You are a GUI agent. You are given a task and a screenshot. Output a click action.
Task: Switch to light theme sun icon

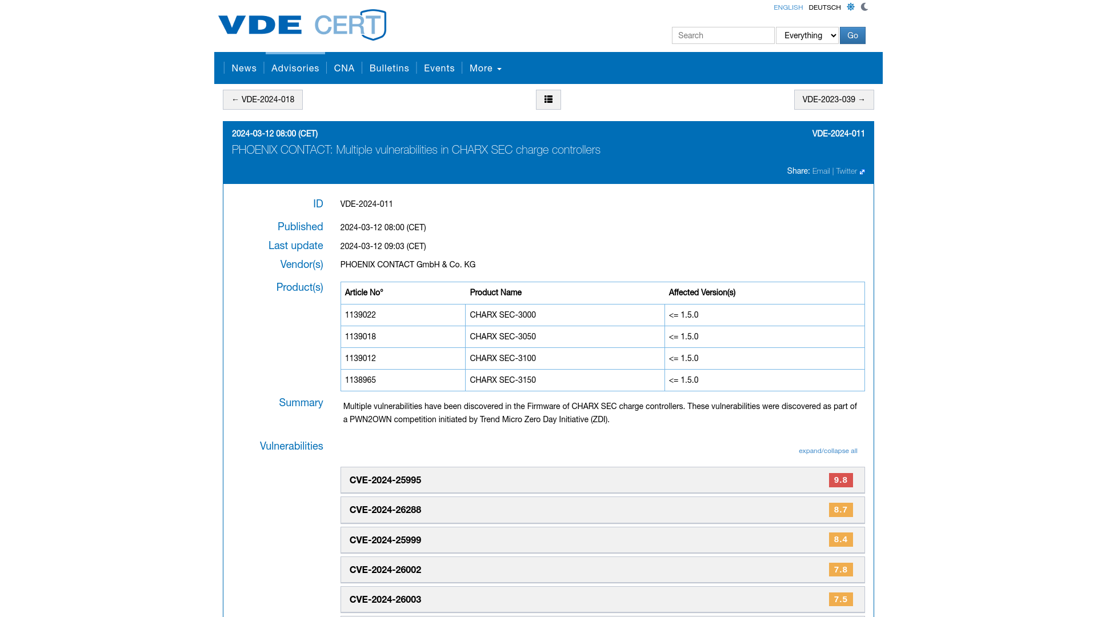(851, 7)
